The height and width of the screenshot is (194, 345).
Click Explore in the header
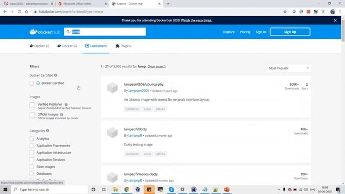[229, 32]
